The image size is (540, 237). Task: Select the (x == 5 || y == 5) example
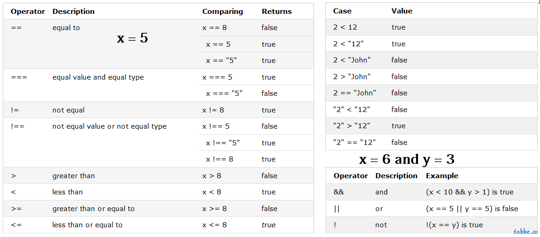pyautogui.click(x=472, y=208)
